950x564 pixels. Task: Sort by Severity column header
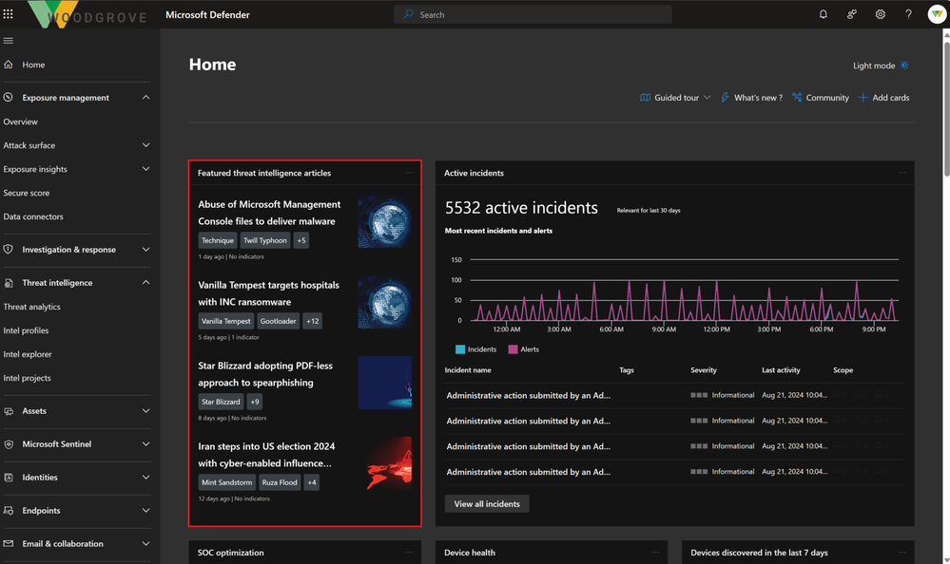(x=704, y=369)
